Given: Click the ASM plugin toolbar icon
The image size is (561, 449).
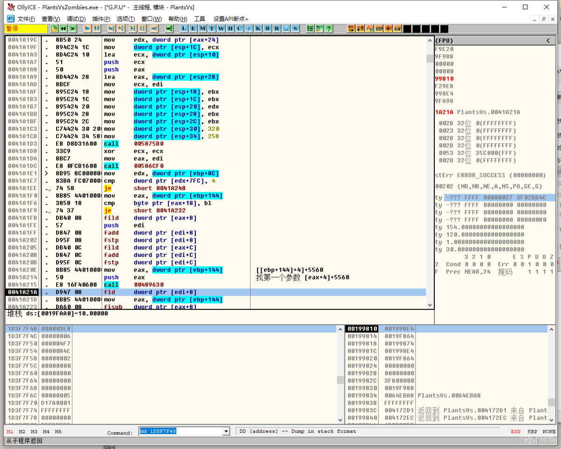Looking at the screenshot, I should point(397,29).
